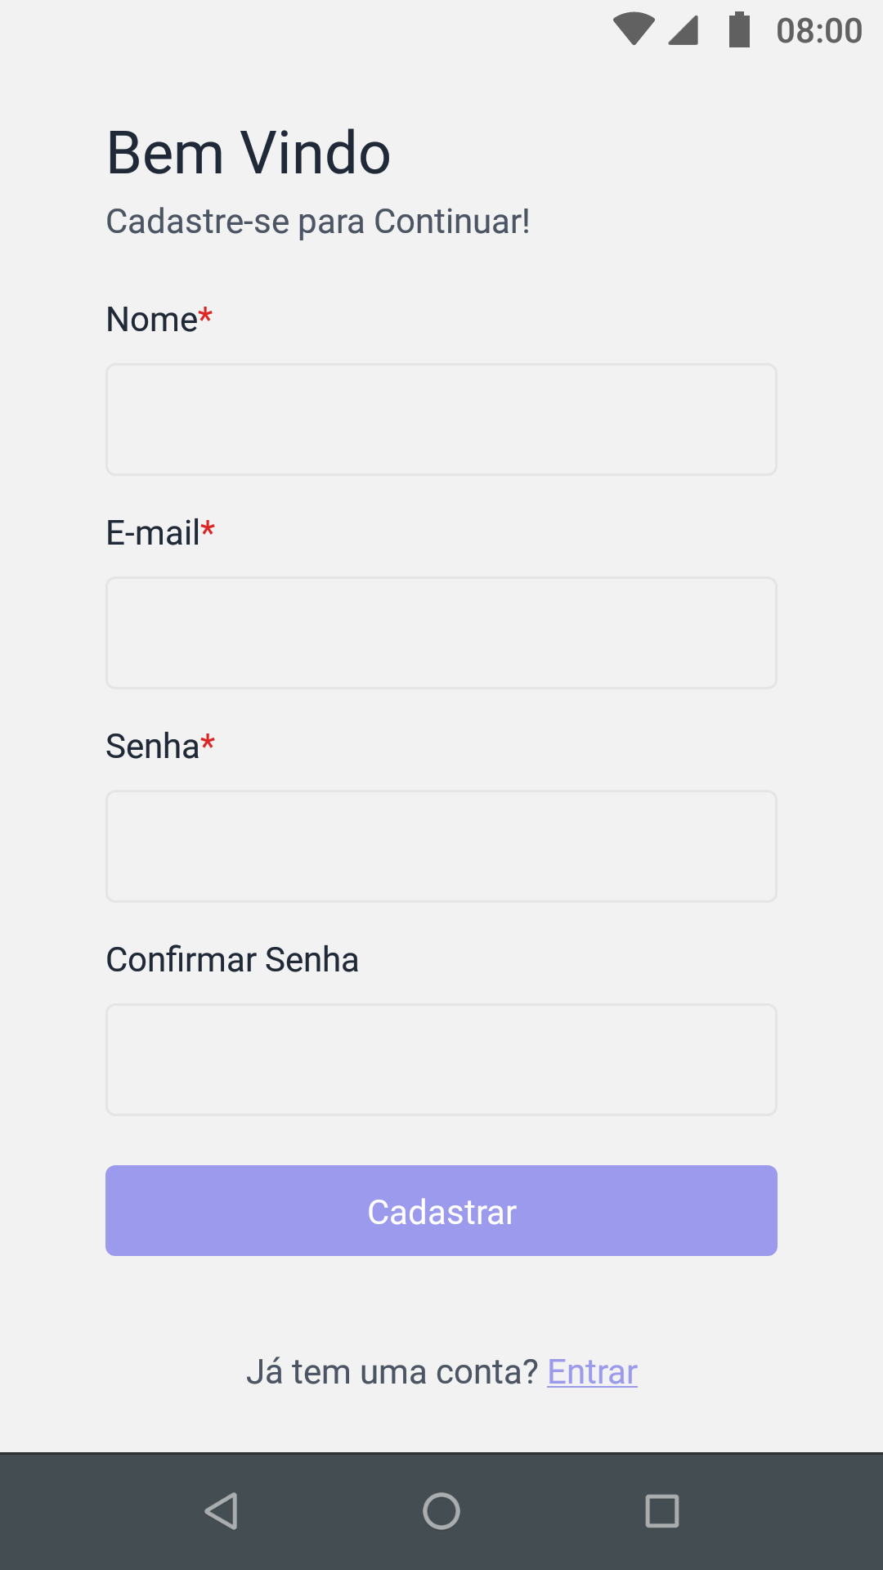
Task: Focus the Senha password field
Action: click(x=441, y=846)
